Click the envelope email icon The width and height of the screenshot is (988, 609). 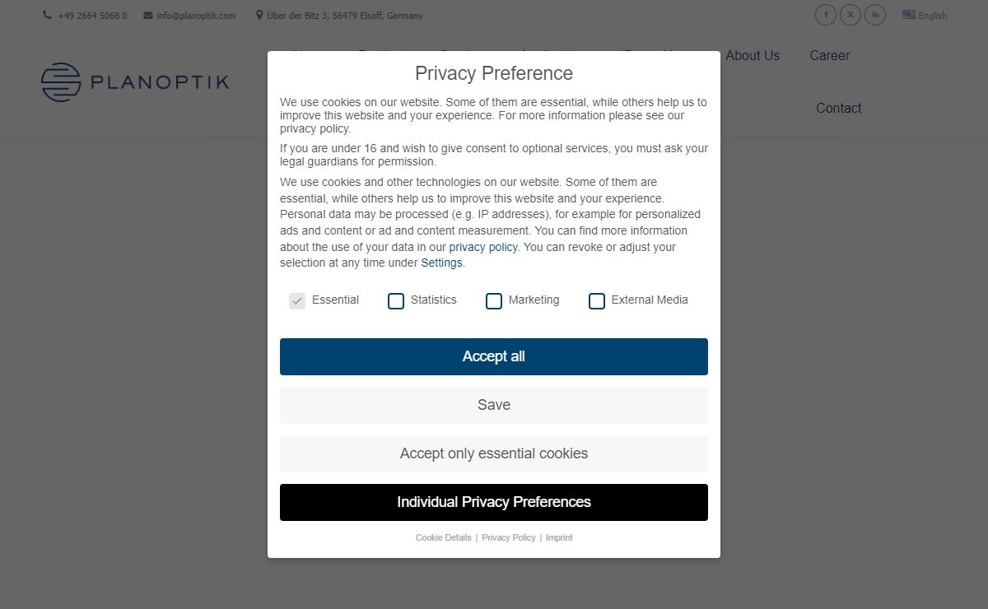point(147,15)
